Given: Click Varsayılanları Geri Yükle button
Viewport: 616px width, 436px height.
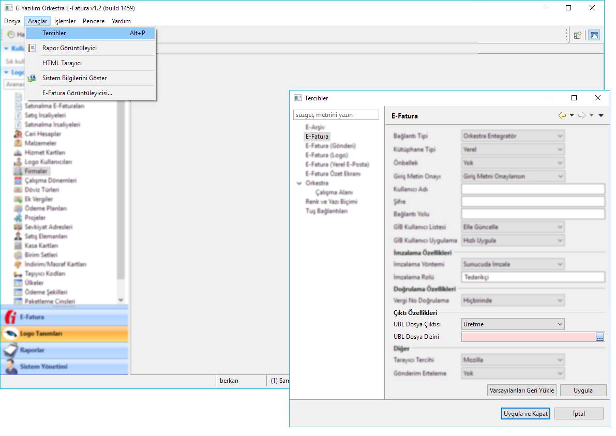Looking at the screenshot, I should (x=522, y=391).
